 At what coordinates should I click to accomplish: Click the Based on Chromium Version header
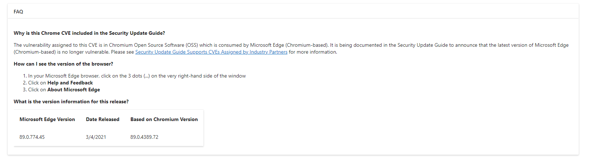pos(164,119)
